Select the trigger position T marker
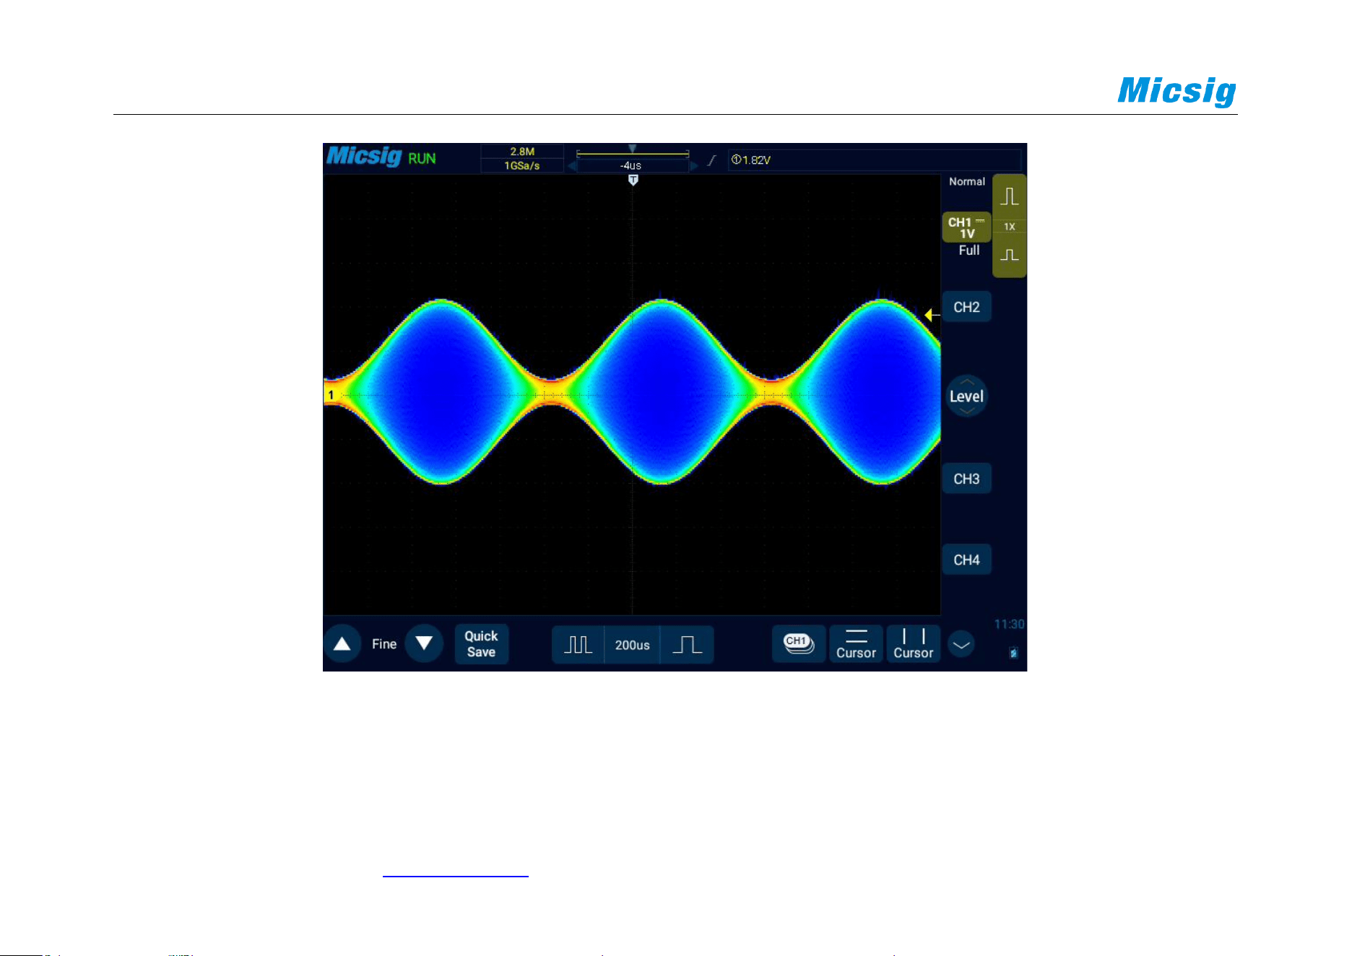This screenshot has width=1352, height=956. (633, 180)
